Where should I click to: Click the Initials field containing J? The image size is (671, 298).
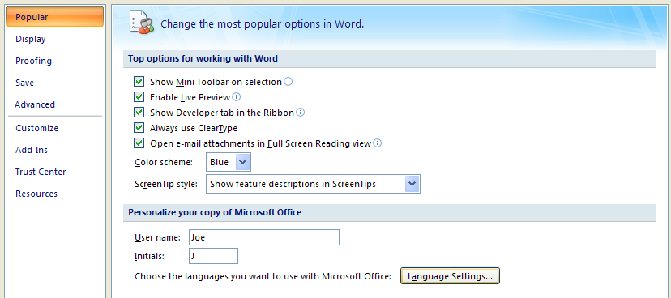(x=213, y=256)
